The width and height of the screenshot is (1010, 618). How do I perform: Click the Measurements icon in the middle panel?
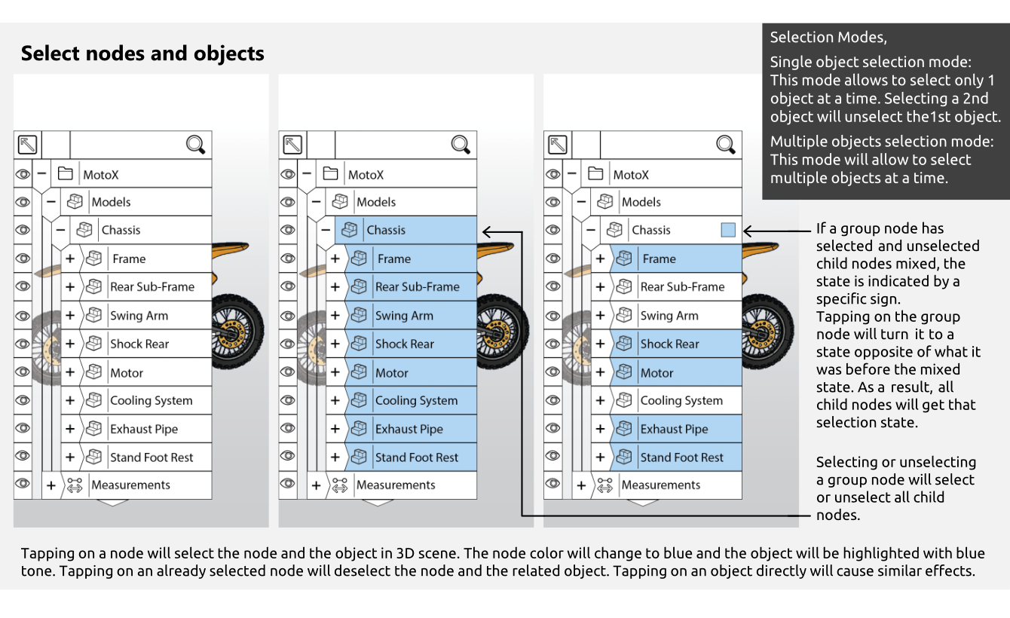tap(339, 485)
